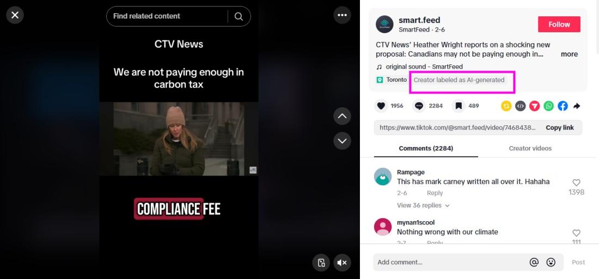Repost with yellow arrows icon

tap(506, 106)
